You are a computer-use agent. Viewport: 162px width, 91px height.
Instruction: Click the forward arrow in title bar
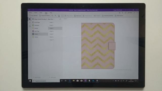[33, 10]
